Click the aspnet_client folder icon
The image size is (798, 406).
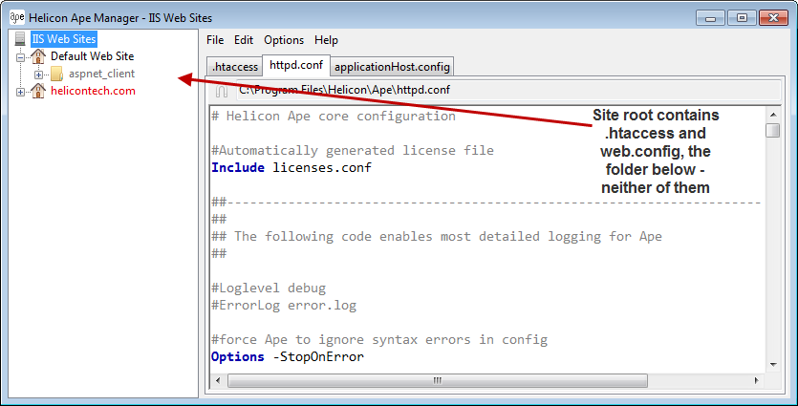coord(56,74)
